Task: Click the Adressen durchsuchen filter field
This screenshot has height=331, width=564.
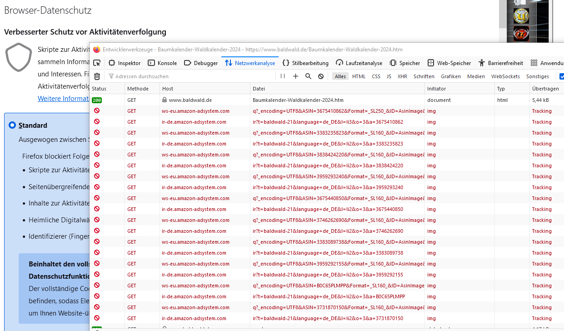Action: [191, 76]
